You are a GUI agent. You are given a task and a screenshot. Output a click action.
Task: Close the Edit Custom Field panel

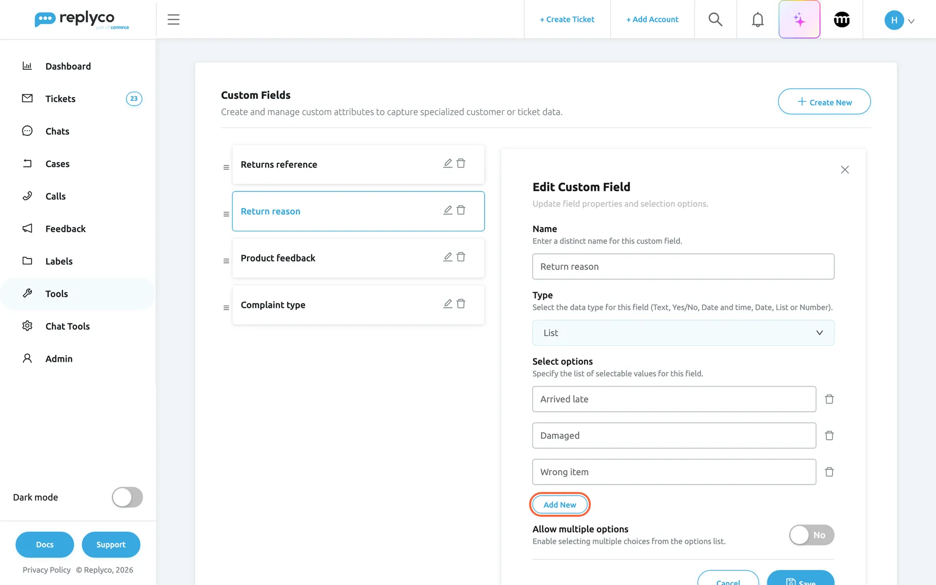click(x=845, y=170)
